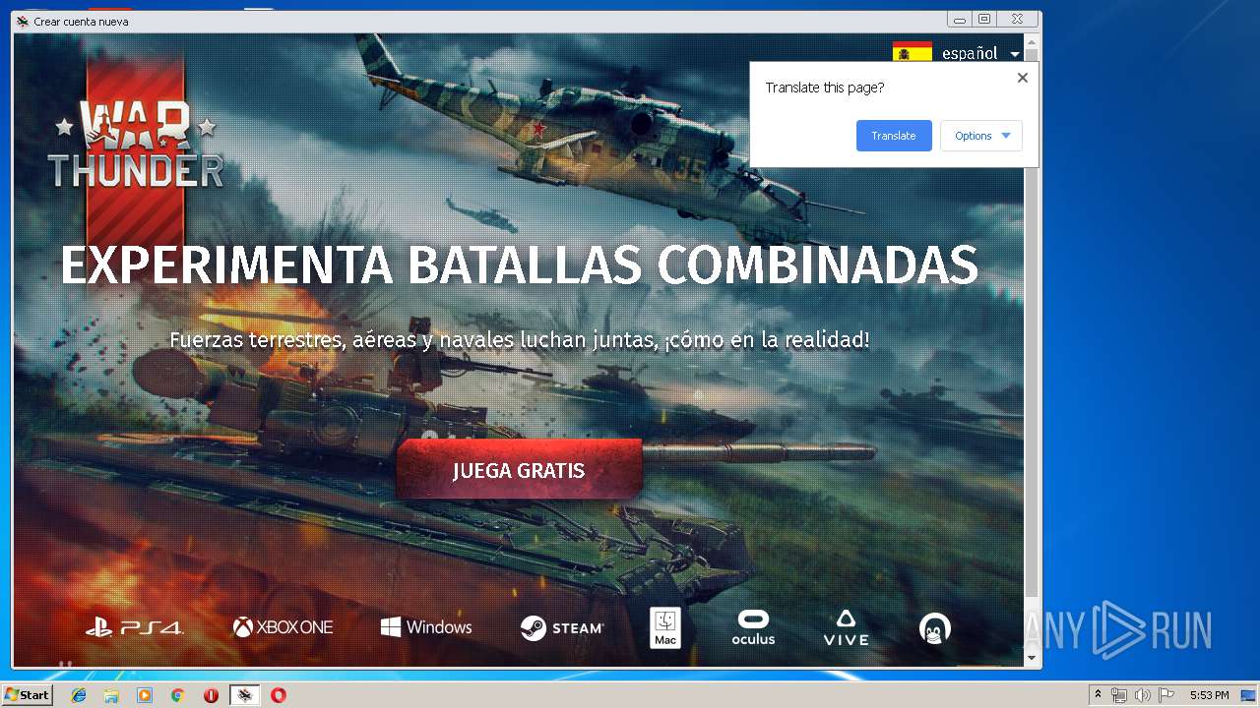Minimize the Crear cuenta nueva window
The image size is (1260, 708).
click(960, 19)
